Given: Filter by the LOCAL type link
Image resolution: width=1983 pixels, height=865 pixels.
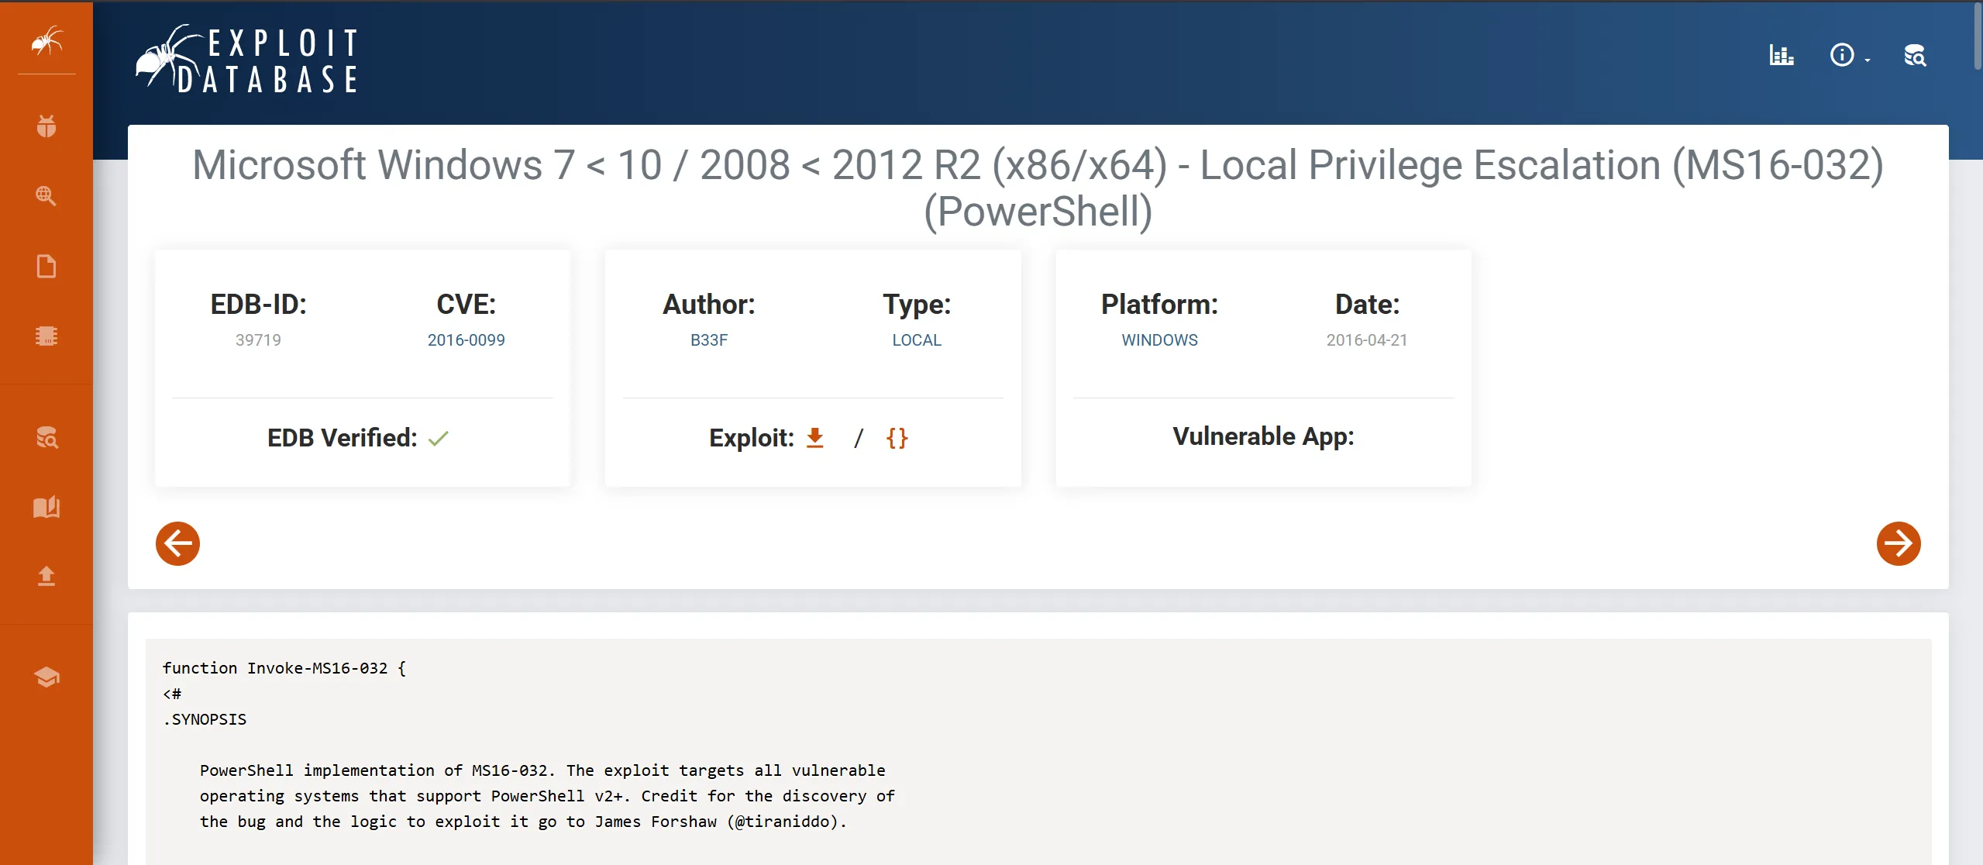Looking at the screenshot, I should coord(916,340).
